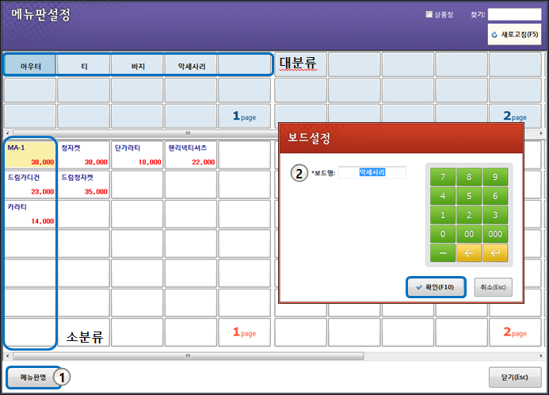Click the 새로고침(F5) refresh button

click(x=514, y=34)
